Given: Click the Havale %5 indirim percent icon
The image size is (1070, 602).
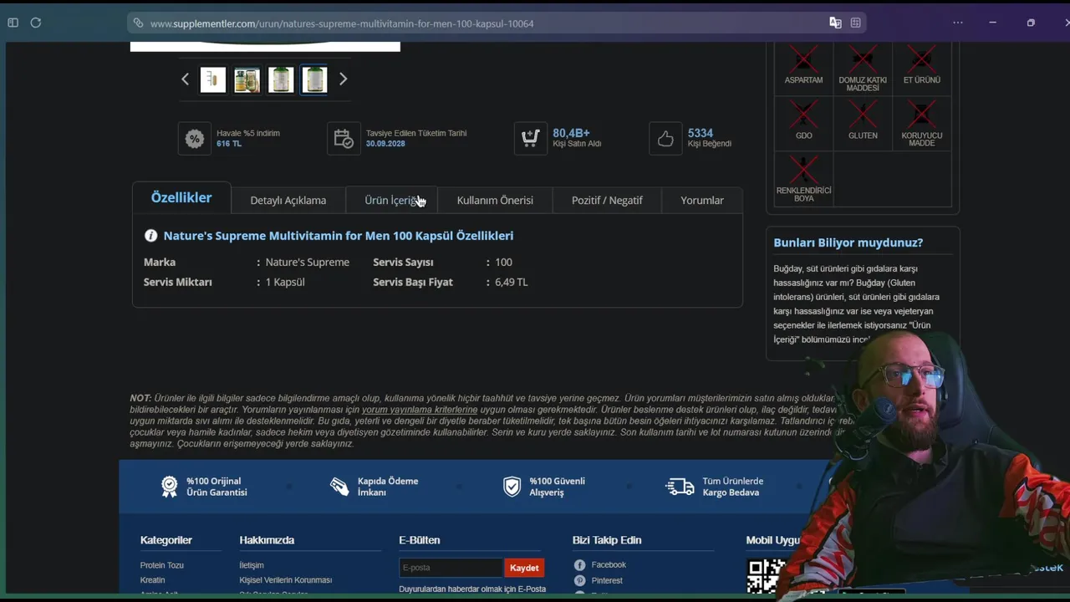Looking at the screenshot, I should [195, 139].
